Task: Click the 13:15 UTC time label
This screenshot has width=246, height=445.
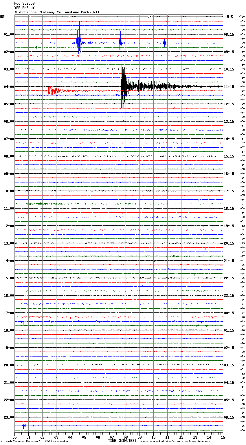Action: [229, 121]
